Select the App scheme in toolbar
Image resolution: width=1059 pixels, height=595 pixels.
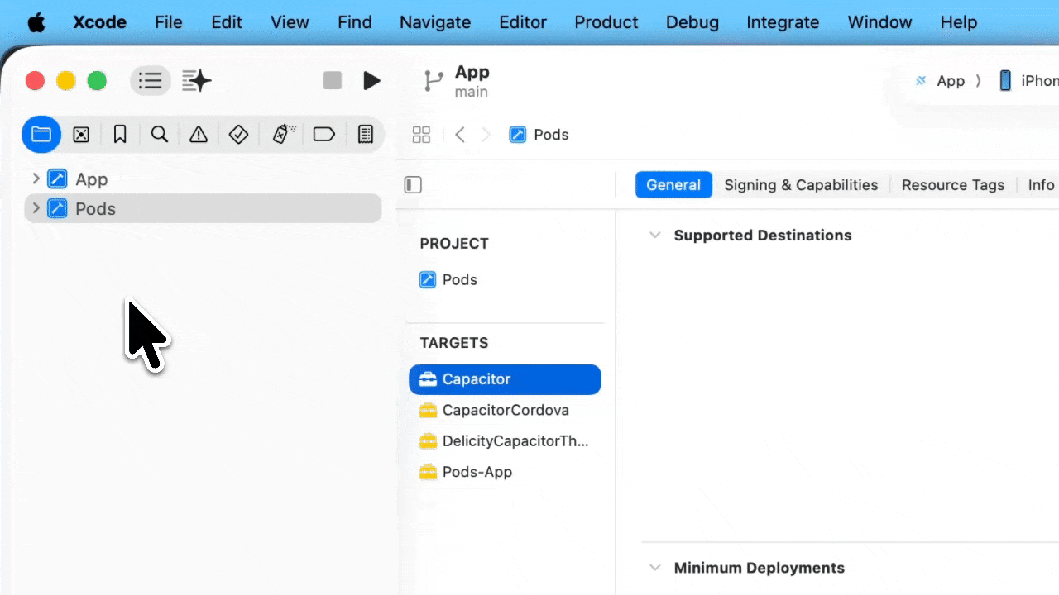(941, 80)
